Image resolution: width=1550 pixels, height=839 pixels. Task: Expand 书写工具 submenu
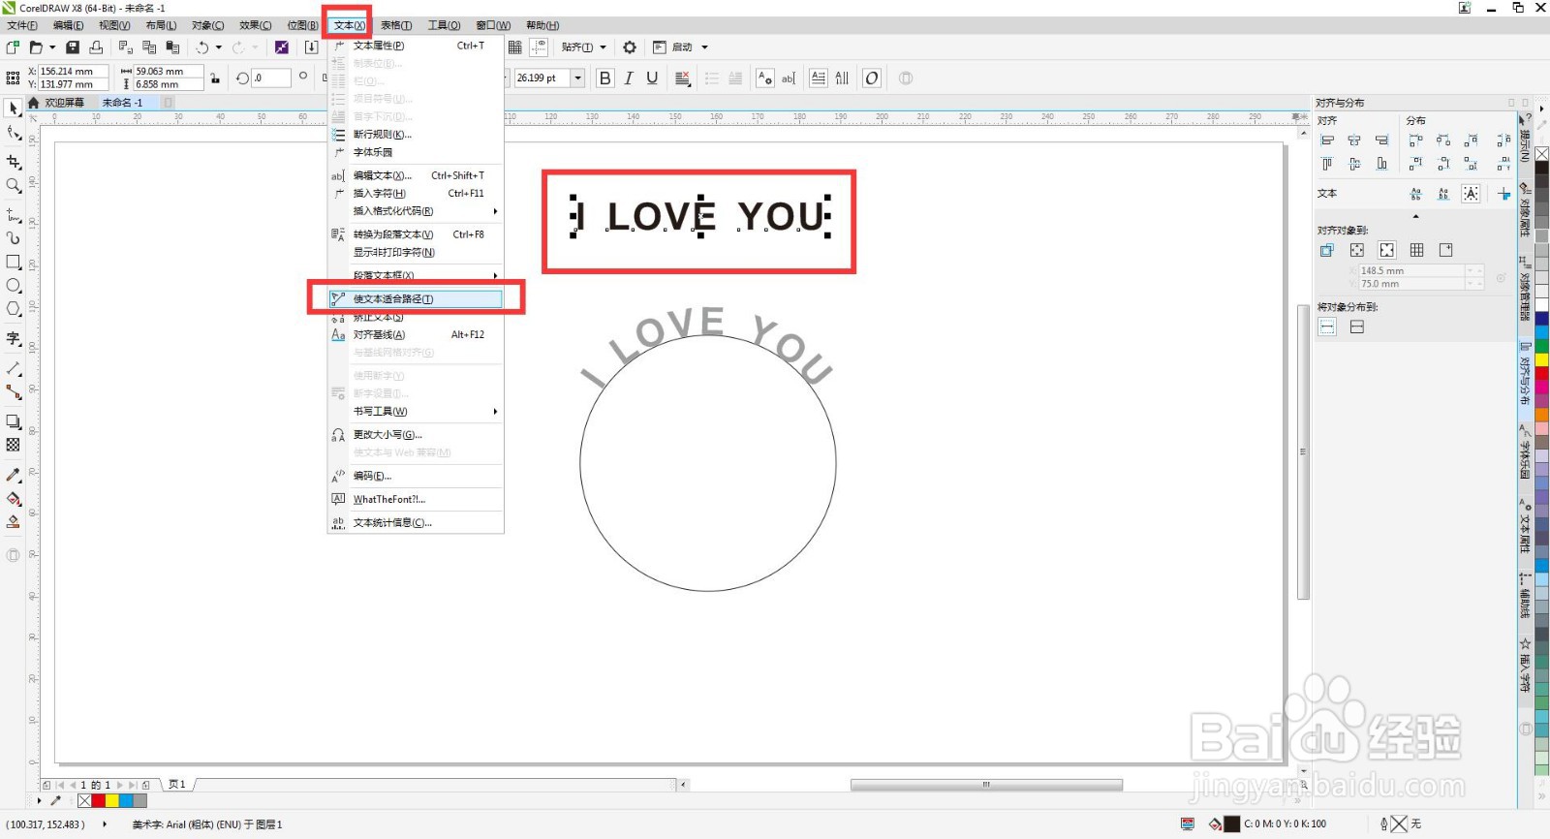[x=416, y=412]
